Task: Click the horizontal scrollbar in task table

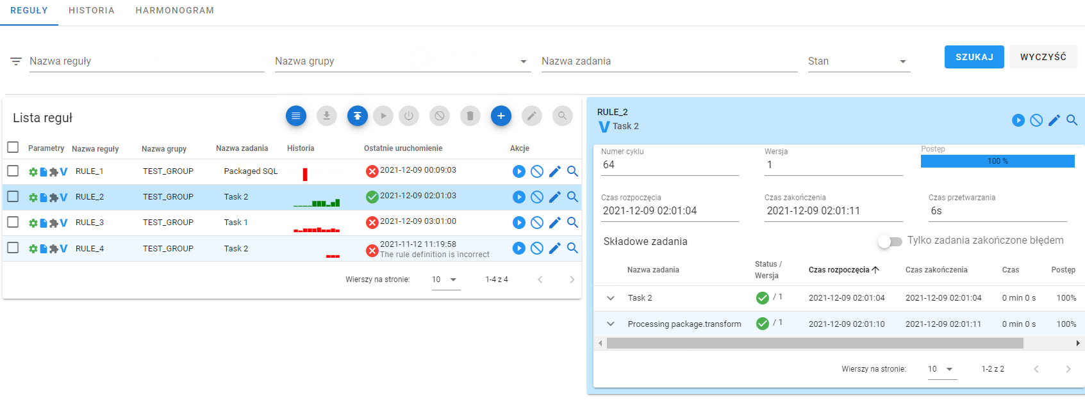Action: point(815,343)
